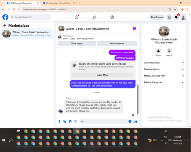Click the Find friends button
Viewport: 191px width, 152px height.
157,17
